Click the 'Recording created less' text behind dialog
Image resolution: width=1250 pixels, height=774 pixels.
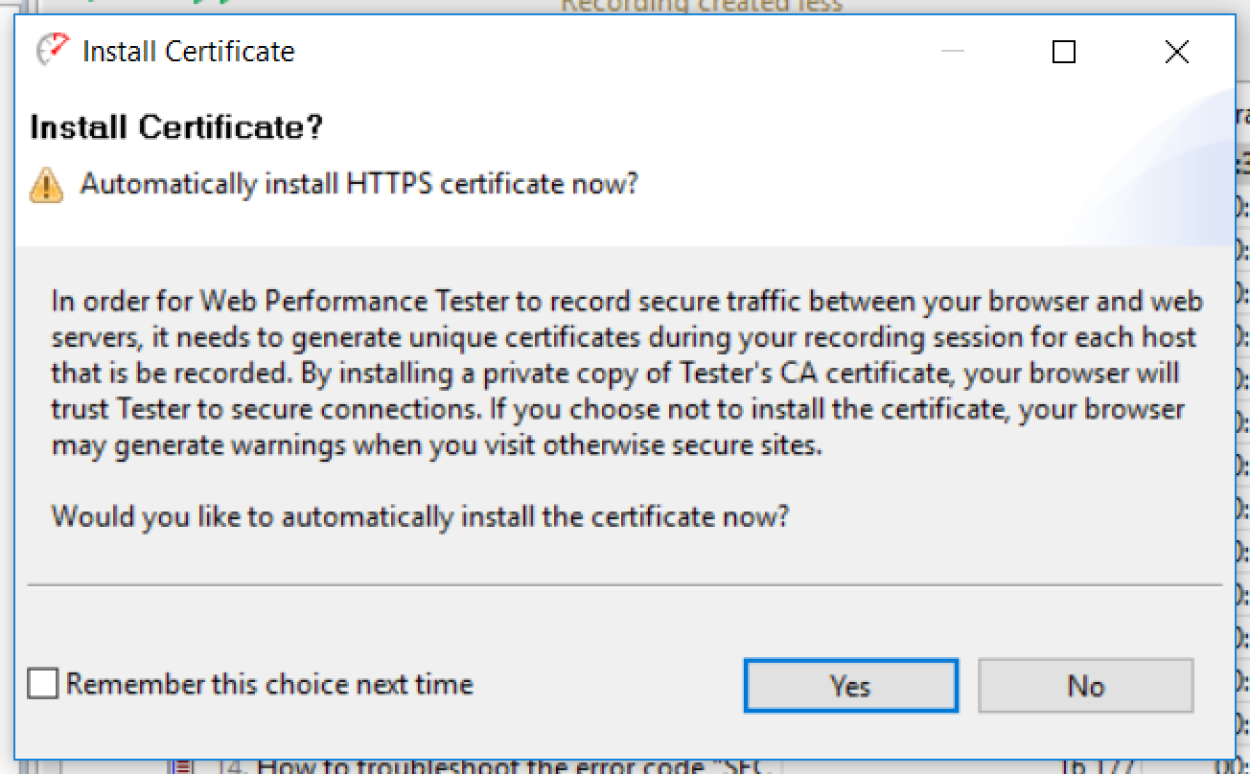click(701, 6)
